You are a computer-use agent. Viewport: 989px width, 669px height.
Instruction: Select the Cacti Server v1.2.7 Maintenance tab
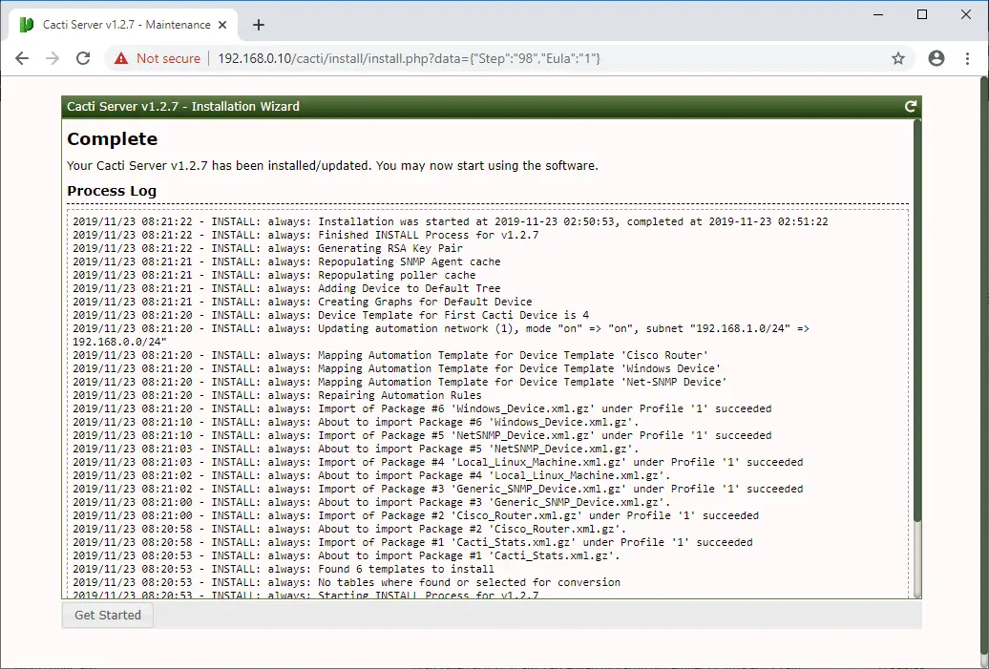[124, 25]
